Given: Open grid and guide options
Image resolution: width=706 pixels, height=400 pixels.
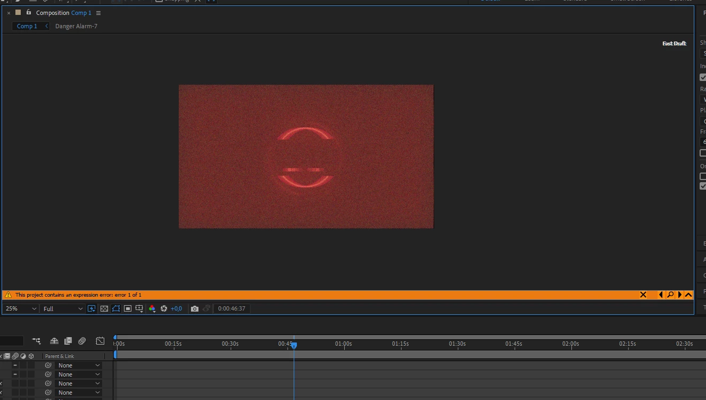Looking at the screenshot, I should (139, 308).
